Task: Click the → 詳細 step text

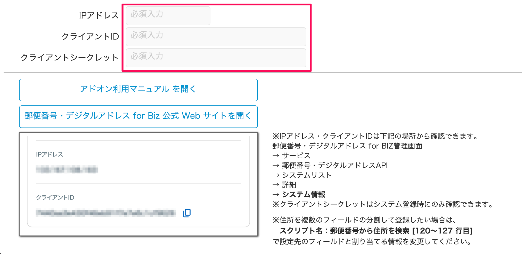Action: [284, 185]
